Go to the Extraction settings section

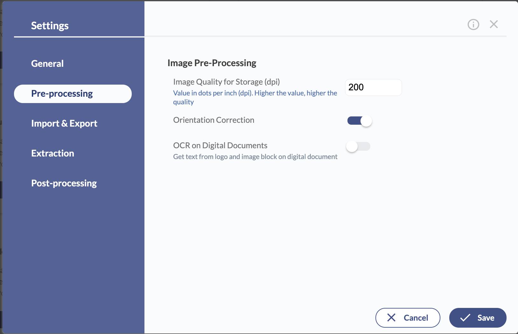coord(52,153)
